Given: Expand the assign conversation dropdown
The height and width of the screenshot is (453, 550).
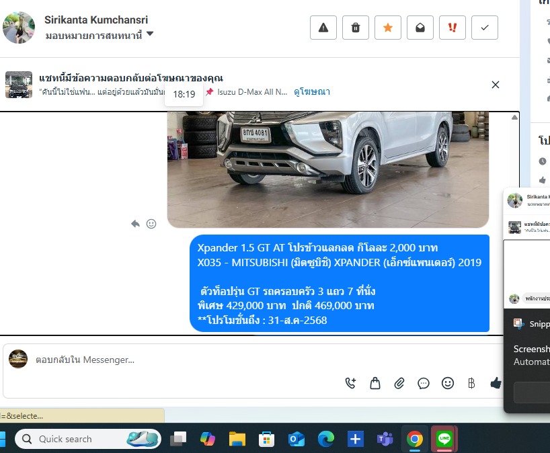Looking at the screenshot, I should click(100, 35).
